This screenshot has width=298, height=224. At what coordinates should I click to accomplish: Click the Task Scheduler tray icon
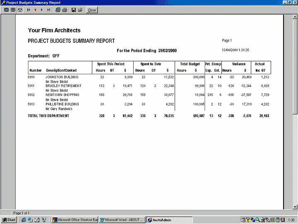pos(243,220)
